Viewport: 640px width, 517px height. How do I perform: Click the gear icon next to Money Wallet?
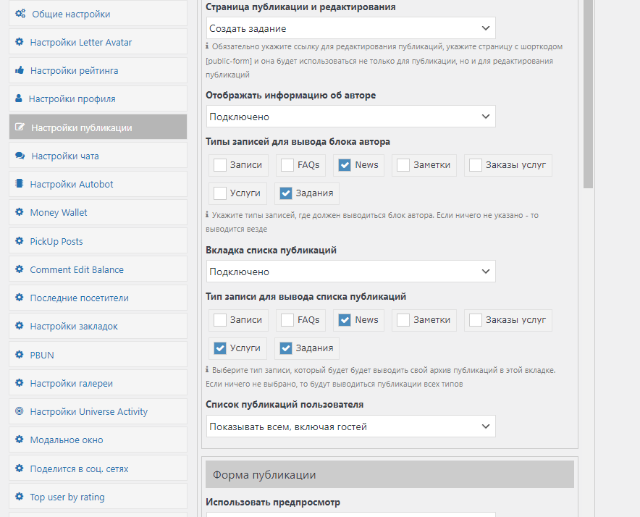pos(20,213)
